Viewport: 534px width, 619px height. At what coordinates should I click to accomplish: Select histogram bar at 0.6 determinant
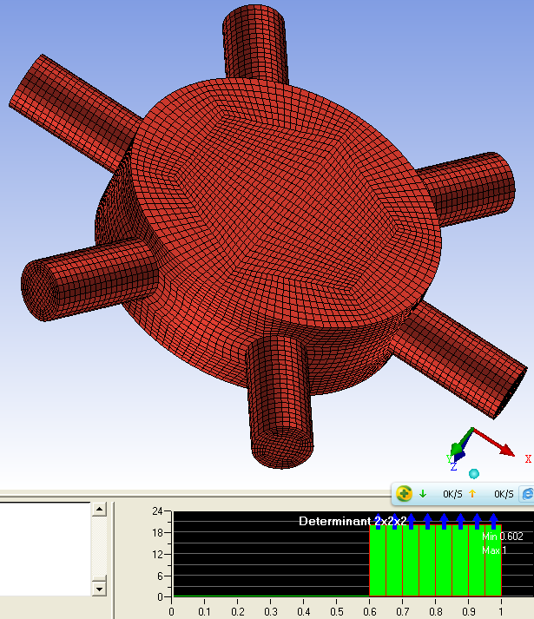click(x=378, y=561)
